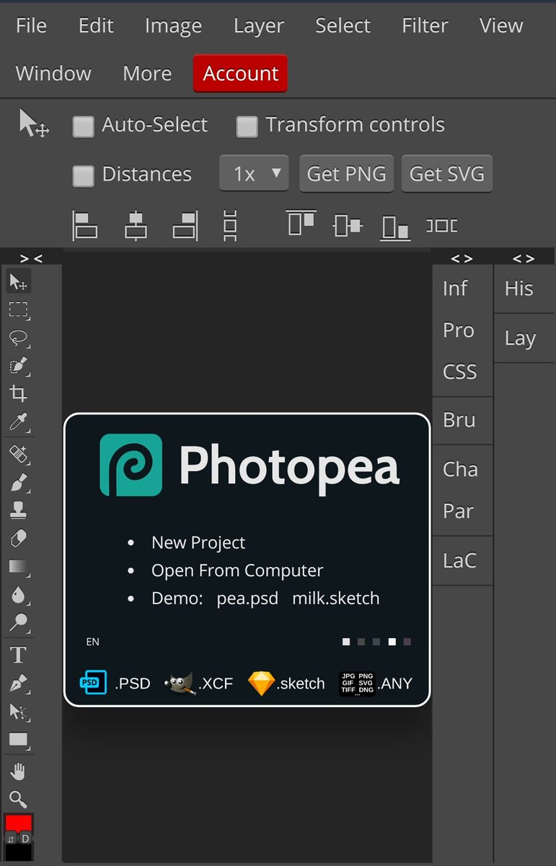
Task: Click the red foreground color swatch
Action: tap(19, 823)
